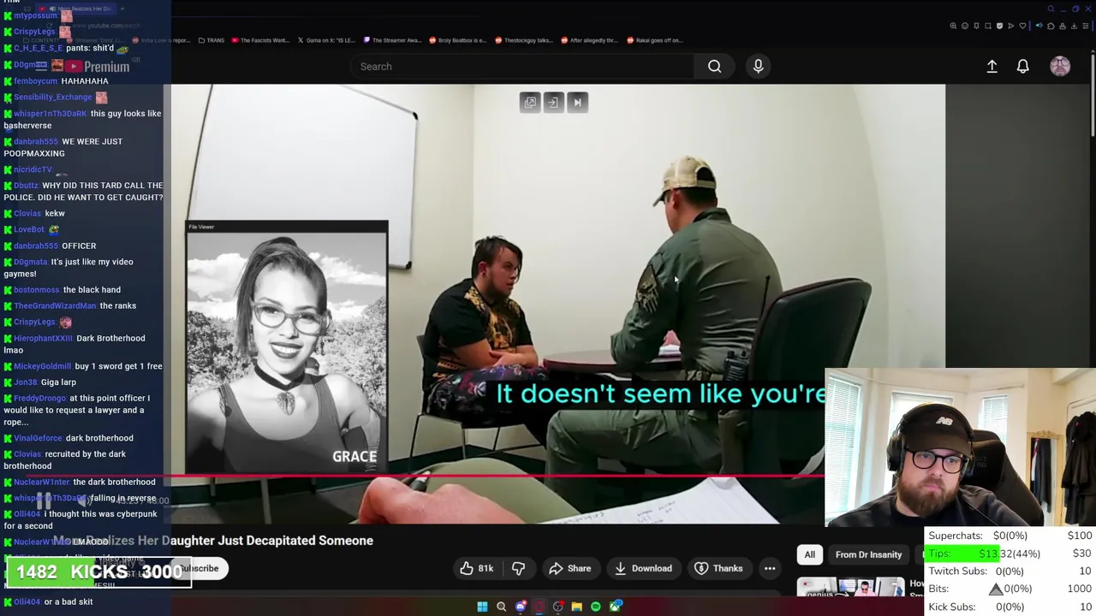
Task: Click the skip-next video overlay icon
Action: coord(577,103)
